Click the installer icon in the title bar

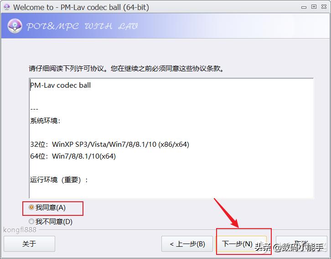point(7,7)
